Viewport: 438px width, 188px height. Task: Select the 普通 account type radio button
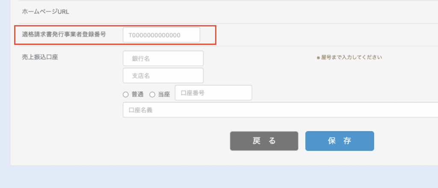126,95
